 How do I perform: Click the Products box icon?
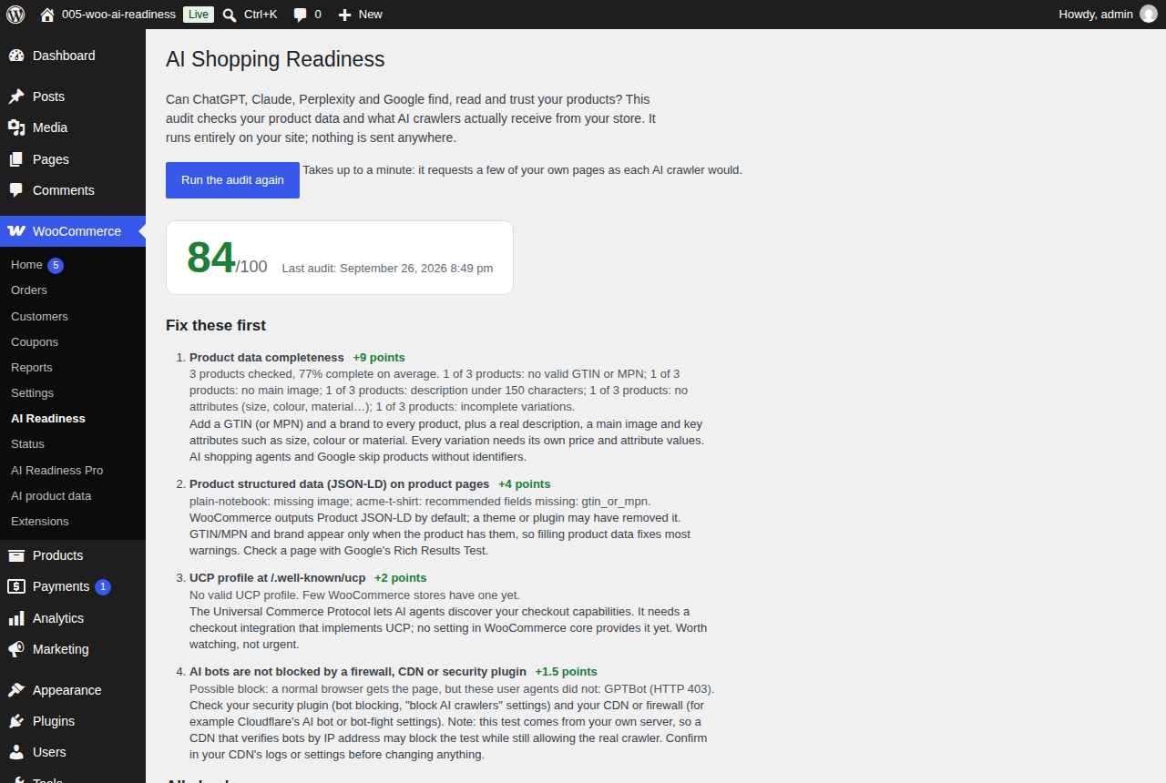(16, 555)
